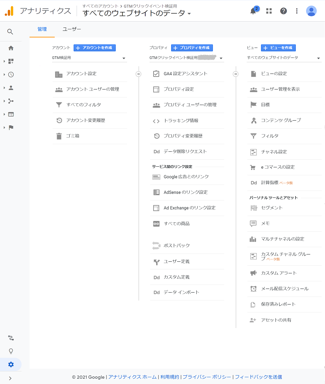The width and height of the screenshot is (325, 384).
Task: Click アカウントを作成 button
Action: click(x=95, y=48)
